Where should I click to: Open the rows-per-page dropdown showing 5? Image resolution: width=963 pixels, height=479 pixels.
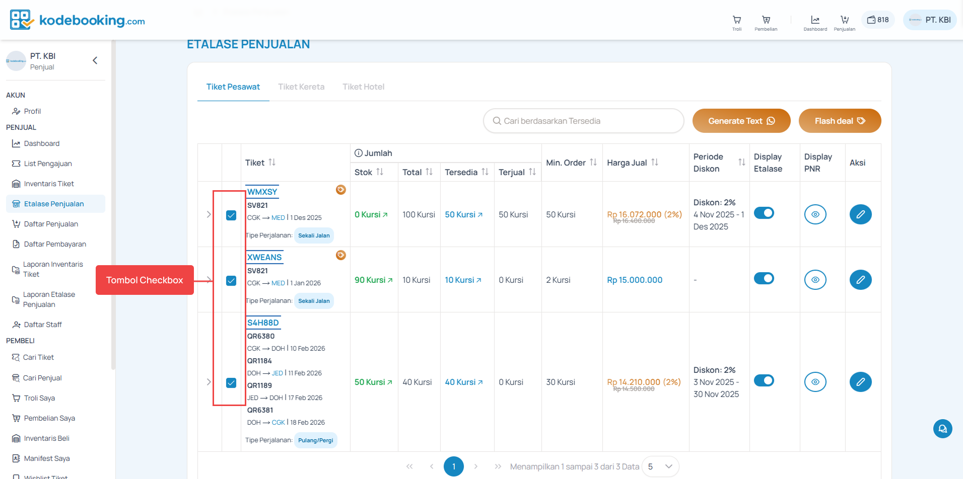coord(660,466)
